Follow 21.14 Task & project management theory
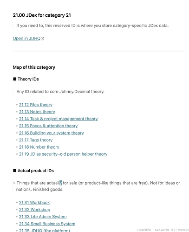The height and width of the screenshot is (232, 189). click(59, 119)
